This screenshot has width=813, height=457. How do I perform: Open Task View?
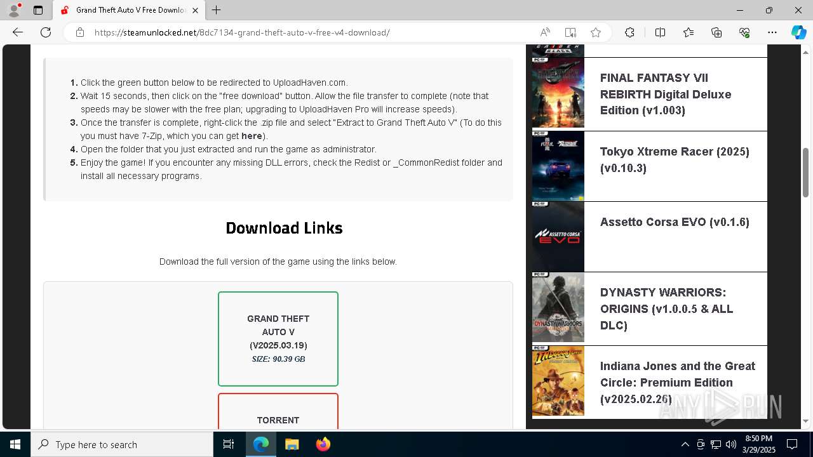[229, 444]
